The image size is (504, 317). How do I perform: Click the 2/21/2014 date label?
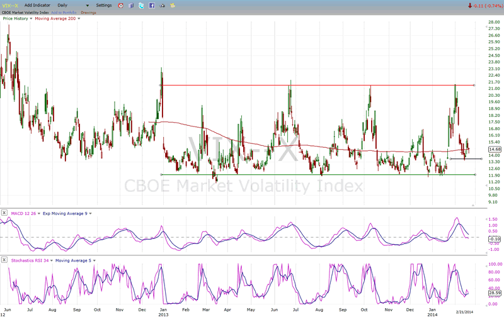coord(464,312)
